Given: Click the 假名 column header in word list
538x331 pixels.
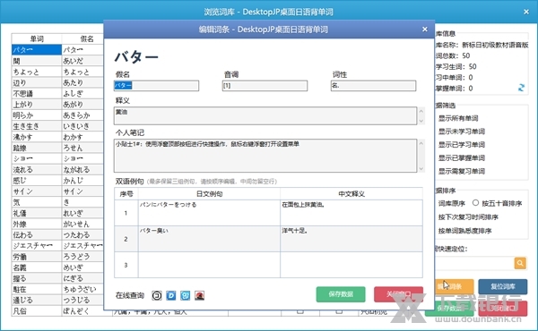Looking at the screenshot, I should click(x=82, y=38).
